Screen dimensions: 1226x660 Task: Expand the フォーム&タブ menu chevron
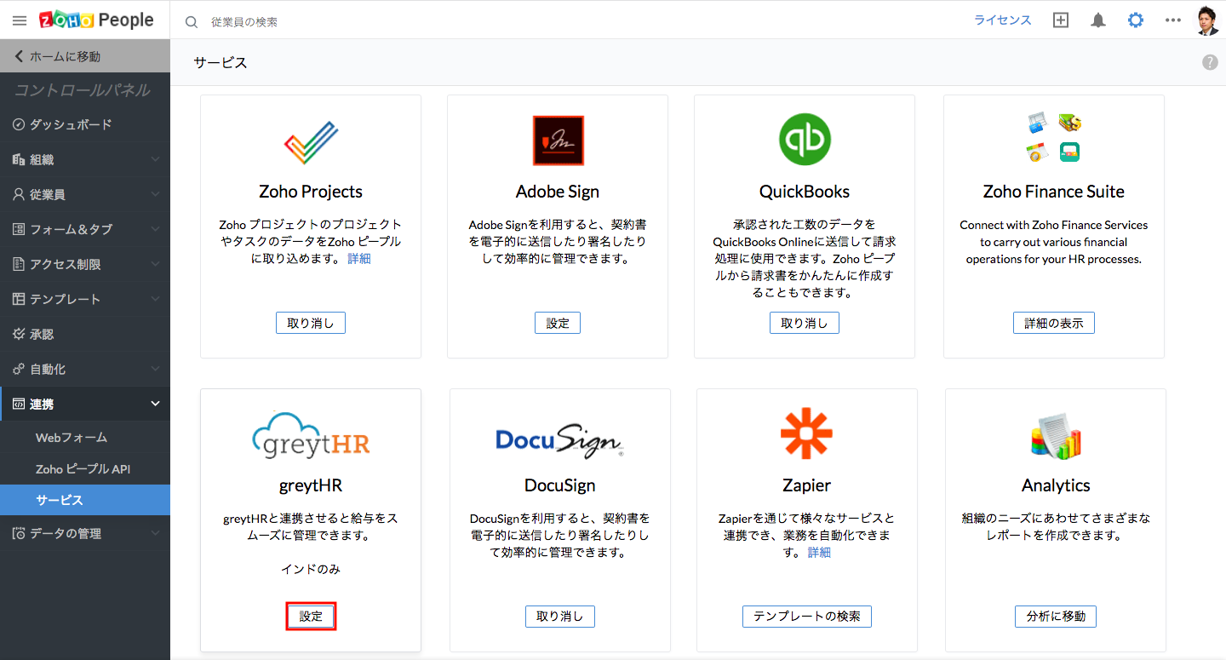(x=155, y=229)
